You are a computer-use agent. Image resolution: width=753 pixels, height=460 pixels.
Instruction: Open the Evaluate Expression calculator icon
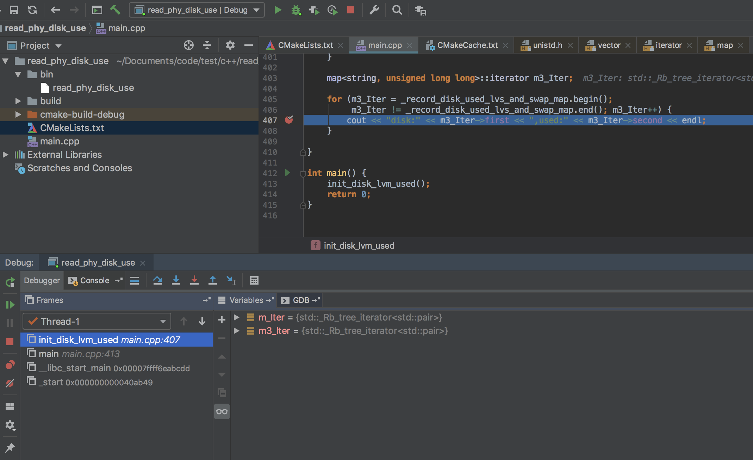(254, 280)
